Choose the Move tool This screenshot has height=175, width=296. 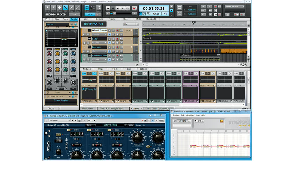pos(59,8)
